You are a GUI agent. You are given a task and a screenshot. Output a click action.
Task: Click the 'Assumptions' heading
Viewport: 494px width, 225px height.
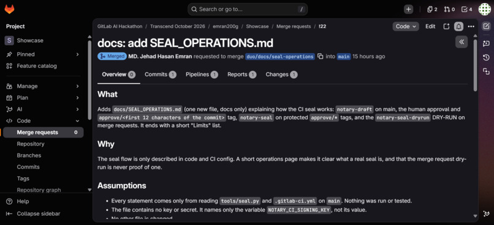click(121, 186)
